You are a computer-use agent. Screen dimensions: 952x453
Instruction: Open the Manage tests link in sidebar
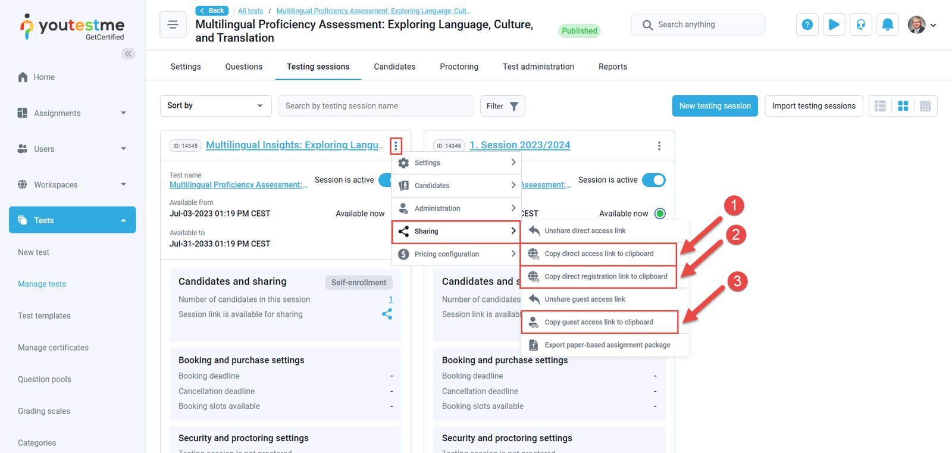(x=42, y=284)
